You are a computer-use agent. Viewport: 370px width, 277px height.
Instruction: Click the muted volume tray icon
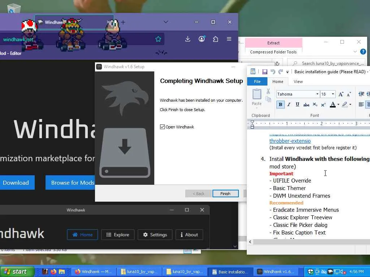pos(343,272)
